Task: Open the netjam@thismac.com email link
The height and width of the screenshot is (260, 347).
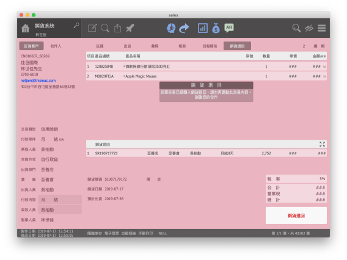Action: tap(38, 81)
